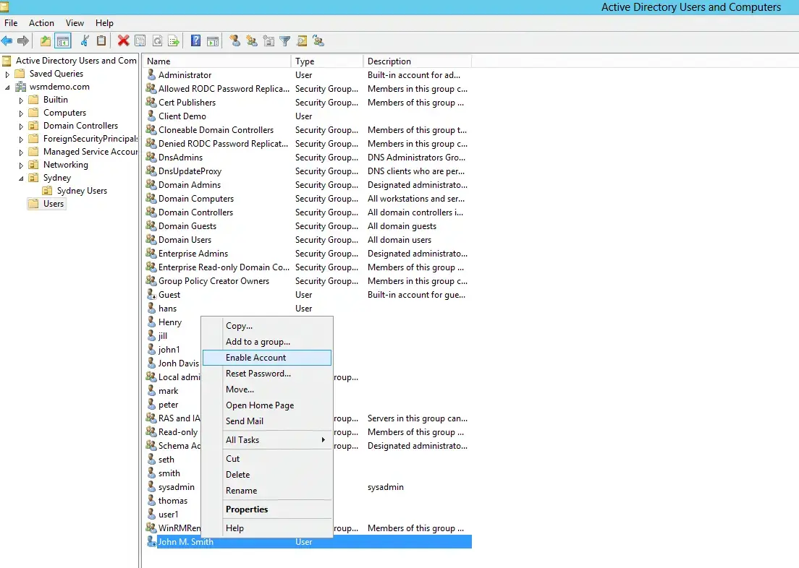
Task: Expand the Networking OU
Action: coord(21,165)
